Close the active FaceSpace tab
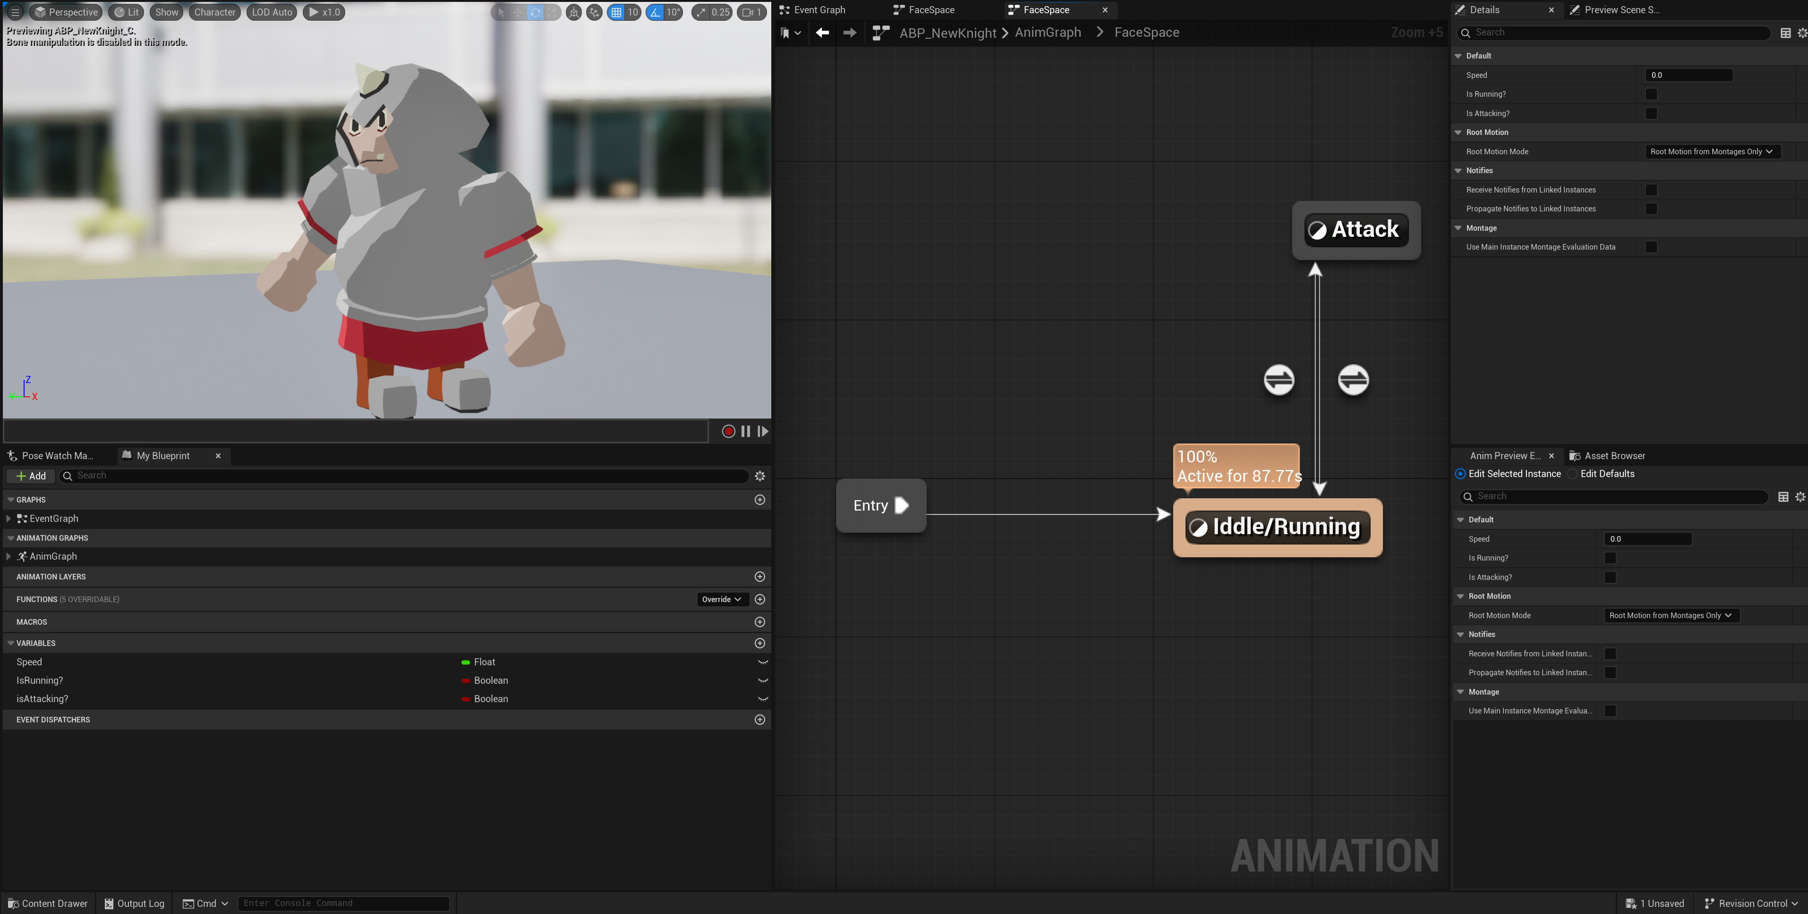This screenshot has width=1808, height=914. click(1105, 10)
